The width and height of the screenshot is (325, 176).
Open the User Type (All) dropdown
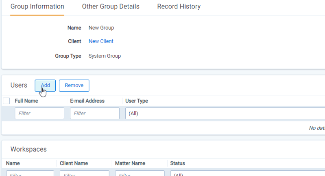(x=225, y=114)
